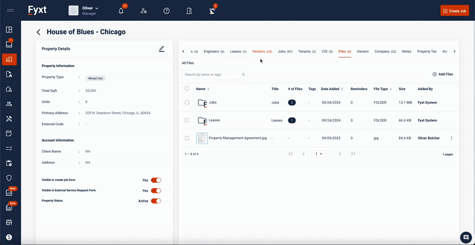Open Property Management Agreement.jpg file name
The height and width of the screenshot is (245, 475).
[238, 138]
